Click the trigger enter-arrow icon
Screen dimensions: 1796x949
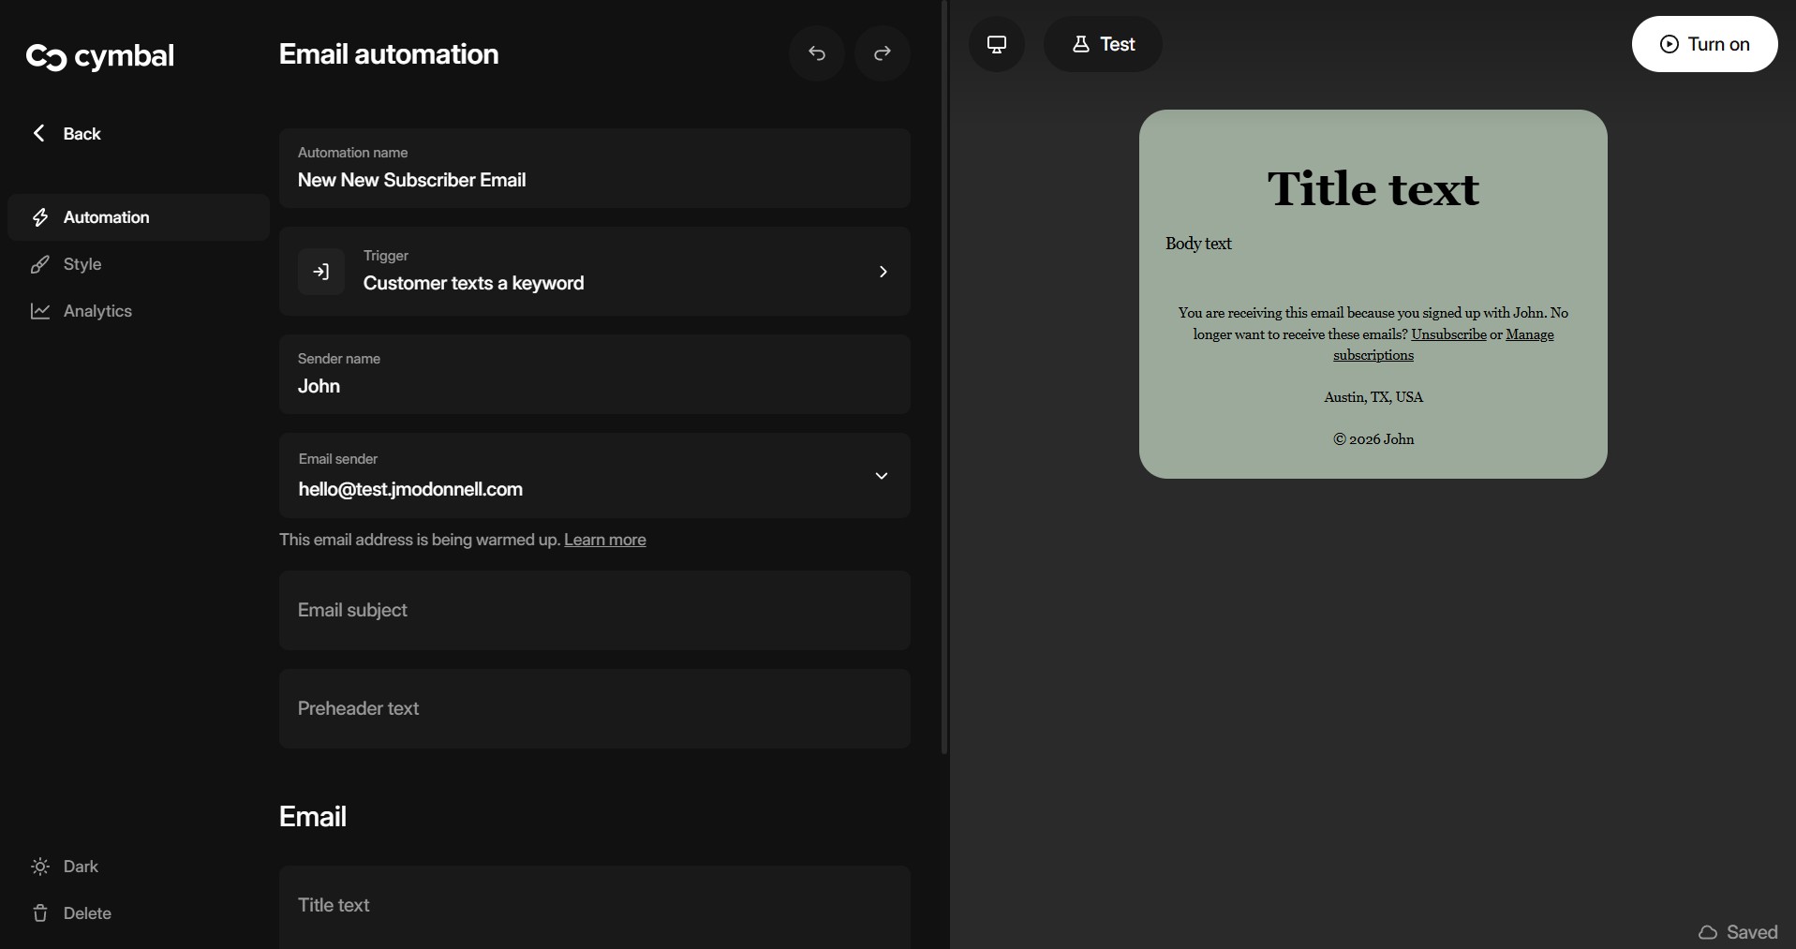[x=321, y=272]
